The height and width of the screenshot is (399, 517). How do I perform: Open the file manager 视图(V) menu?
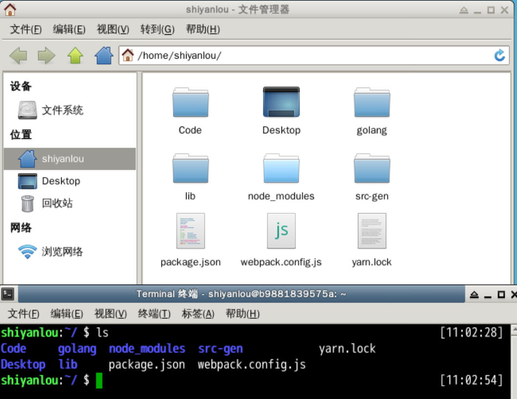coord(113,29)
